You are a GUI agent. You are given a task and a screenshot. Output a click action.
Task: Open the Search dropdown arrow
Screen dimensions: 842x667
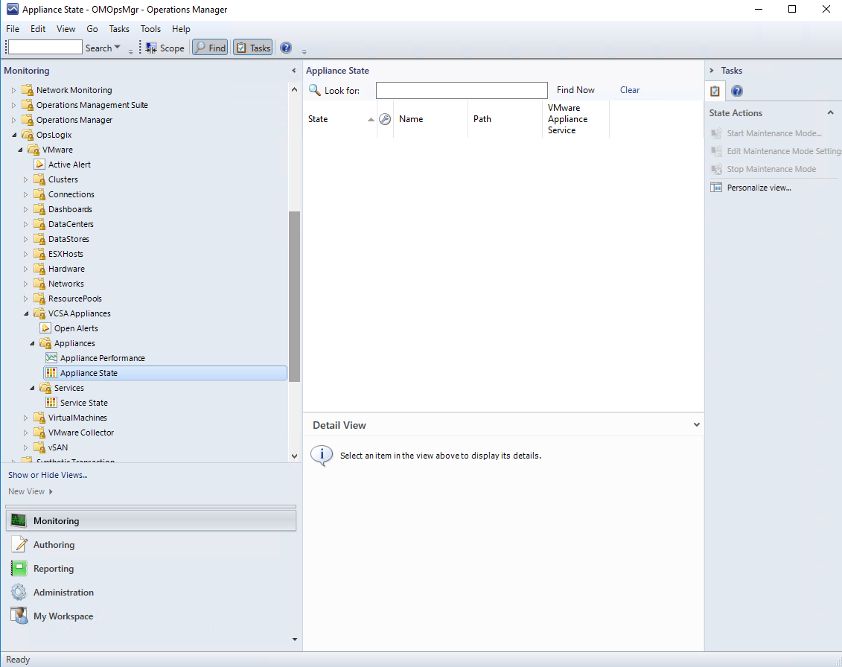point(117,47)
